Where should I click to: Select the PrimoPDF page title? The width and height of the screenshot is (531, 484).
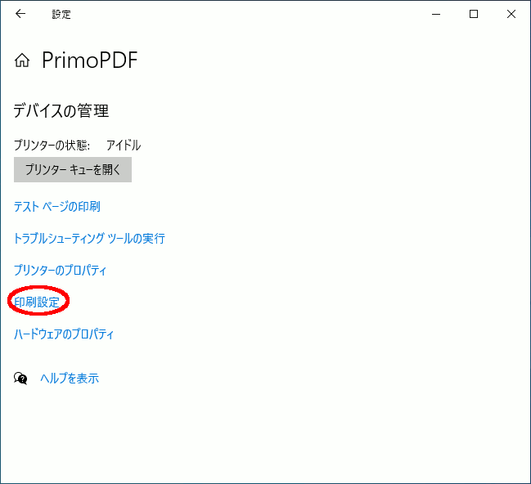90,60
